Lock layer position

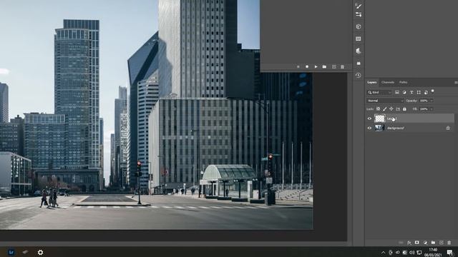pos(391,109)
